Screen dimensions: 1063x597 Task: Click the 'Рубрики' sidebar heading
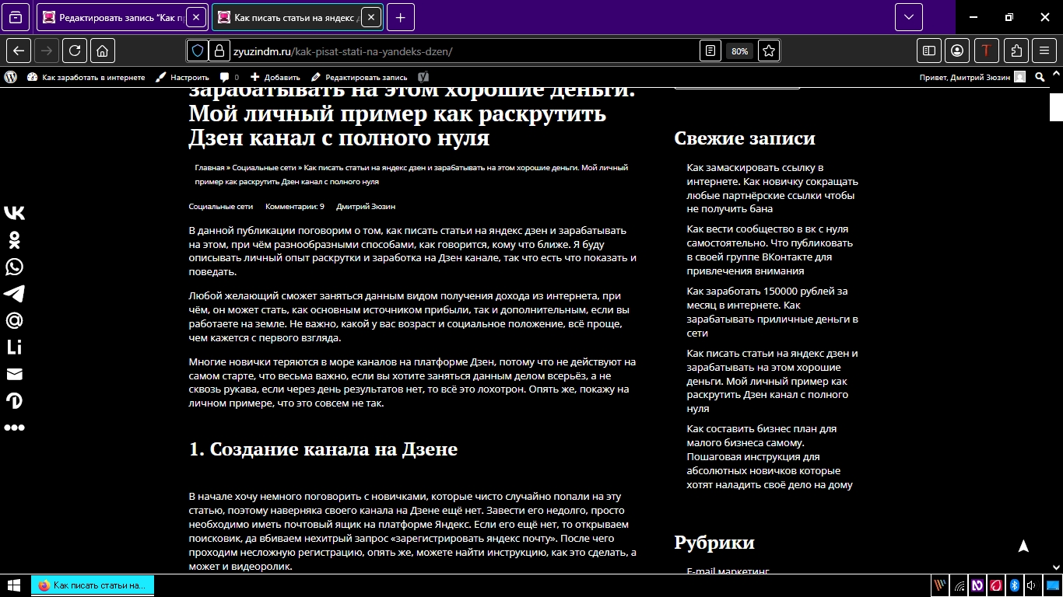coord(714,543)
